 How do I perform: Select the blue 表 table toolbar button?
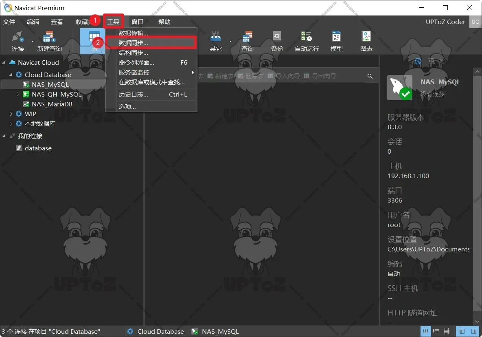pos(92,41)
